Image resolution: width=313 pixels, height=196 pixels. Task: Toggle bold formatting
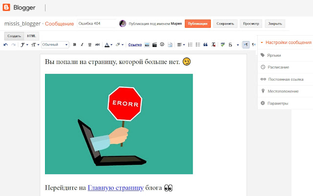point(75,44)
